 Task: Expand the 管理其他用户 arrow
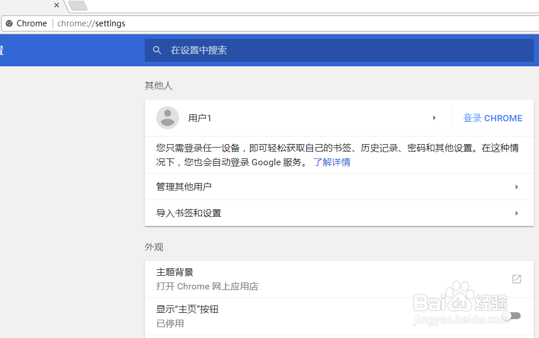tap(517, 187)
